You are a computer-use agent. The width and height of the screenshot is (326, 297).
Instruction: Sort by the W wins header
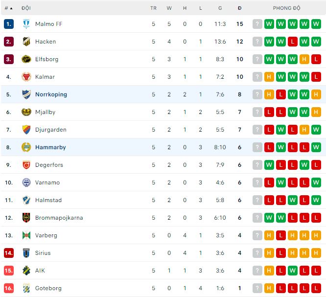[169, 8]
